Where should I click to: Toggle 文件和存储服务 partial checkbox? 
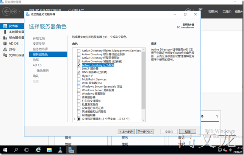tap(79, 119)
